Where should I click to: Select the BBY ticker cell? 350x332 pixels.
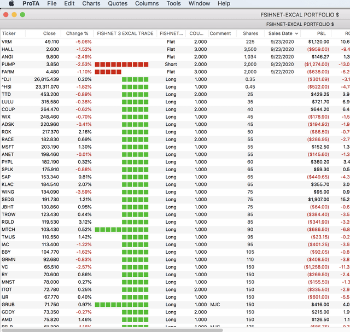pyautogui.click(x=6, y=252)
